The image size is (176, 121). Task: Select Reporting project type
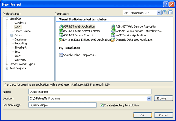coord(21,44)
